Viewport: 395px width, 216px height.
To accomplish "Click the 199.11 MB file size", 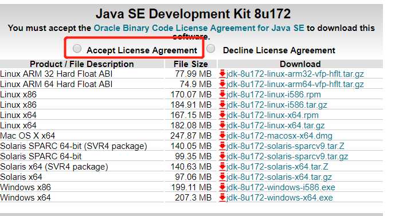I will click(x=191, y=187).
